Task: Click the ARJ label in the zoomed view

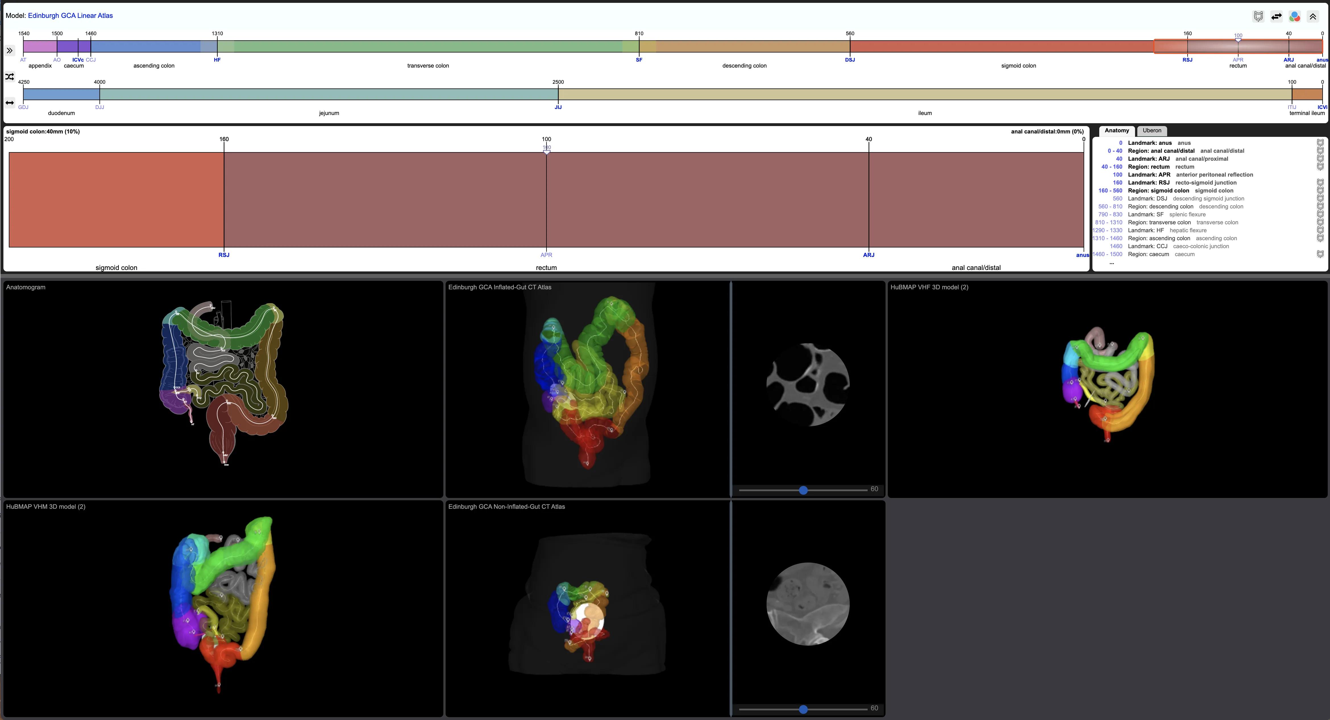Action: tap(868, 255)
